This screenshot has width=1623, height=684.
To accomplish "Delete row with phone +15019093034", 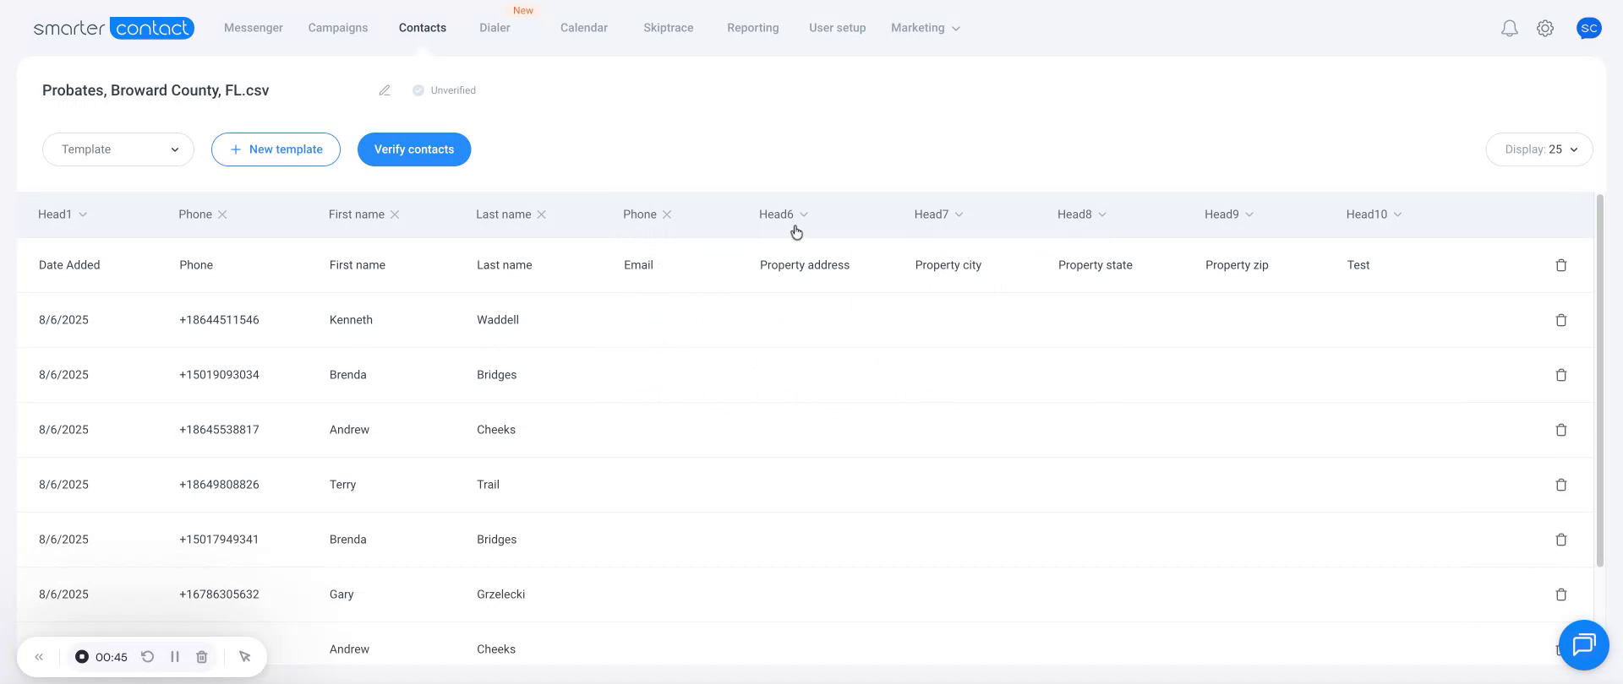I will click(1561, 375).
